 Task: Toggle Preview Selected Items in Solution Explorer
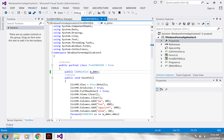pyautogui.click(x=207, y=24)
